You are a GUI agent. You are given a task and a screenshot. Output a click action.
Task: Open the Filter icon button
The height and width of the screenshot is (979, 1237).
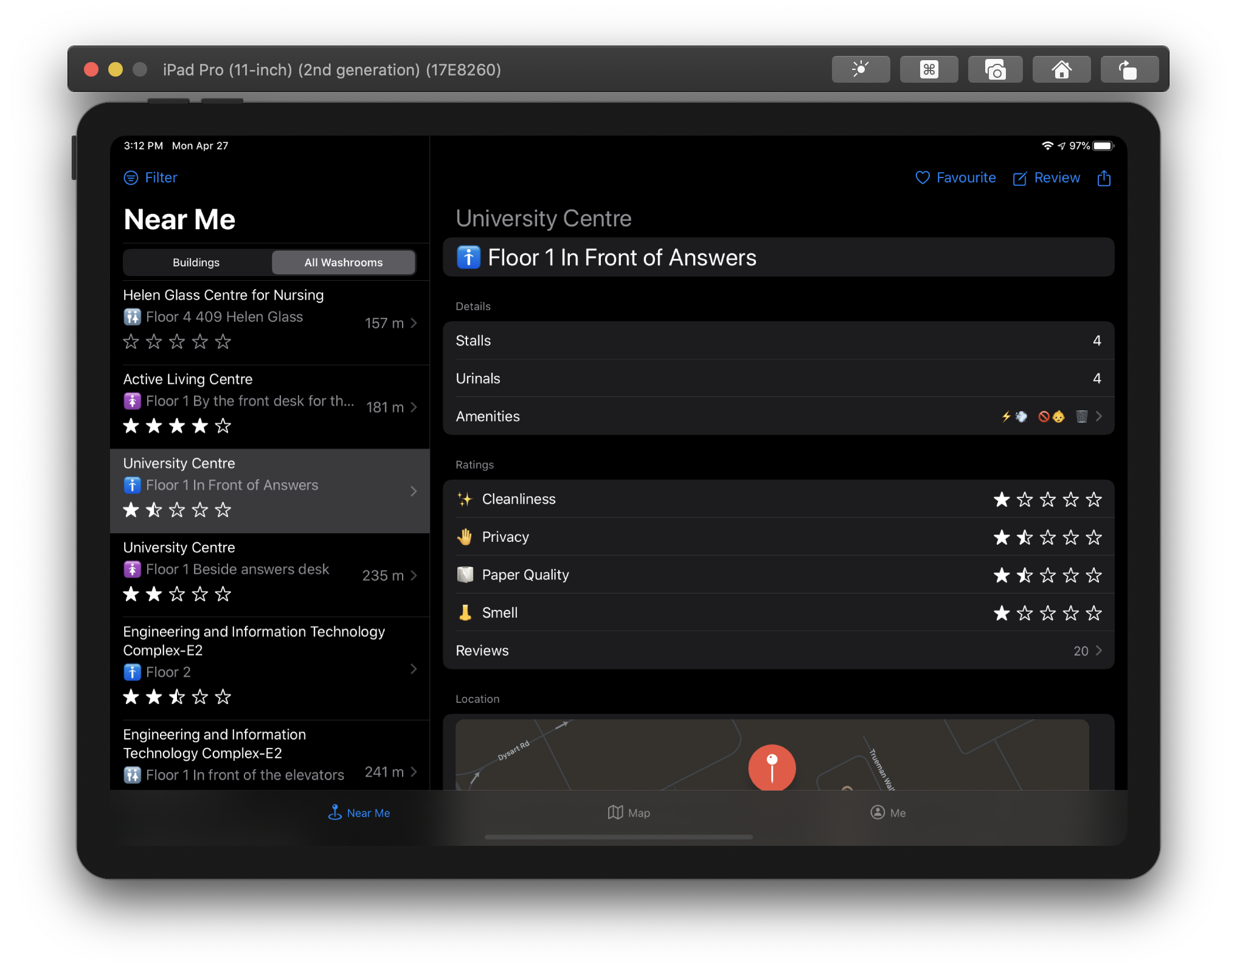coord(131,178)
